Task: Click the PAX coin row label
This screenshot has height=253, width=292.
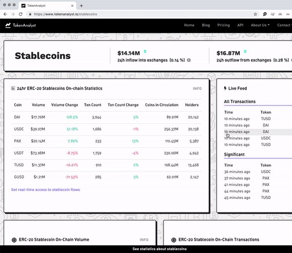Action: tap(18, 141)
